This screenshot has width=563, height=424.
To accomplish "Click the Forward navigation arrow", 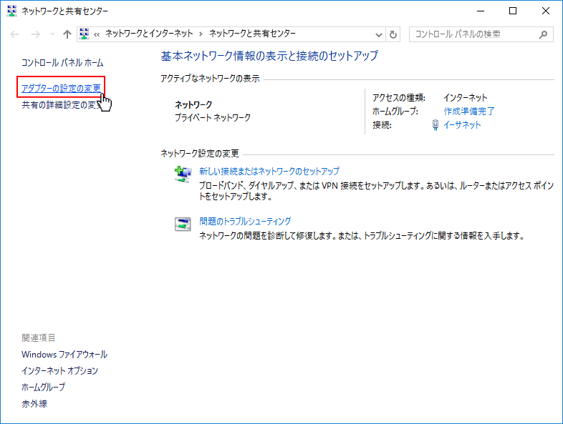I will click(35, 34).
